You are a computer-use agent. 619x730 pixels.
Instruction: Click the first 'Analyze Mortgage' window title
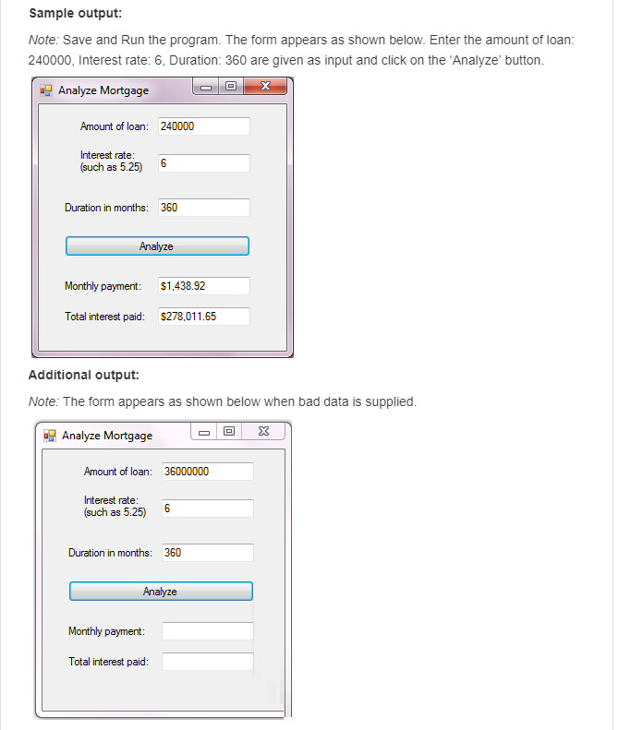(x=103, y=90)
